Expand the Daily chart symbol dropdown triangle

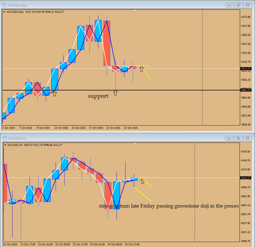click(4, 12)
